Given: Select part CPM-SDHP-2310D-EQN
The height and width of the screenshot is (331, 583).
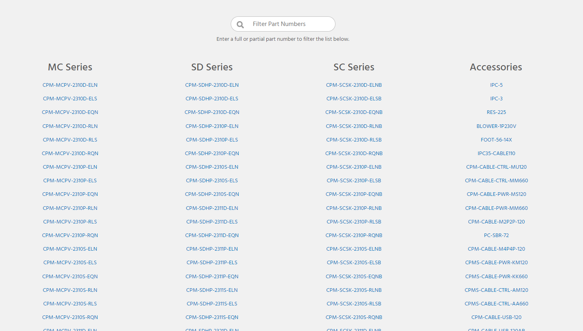Looking at the screenshot, I should [x=212, y=112].
